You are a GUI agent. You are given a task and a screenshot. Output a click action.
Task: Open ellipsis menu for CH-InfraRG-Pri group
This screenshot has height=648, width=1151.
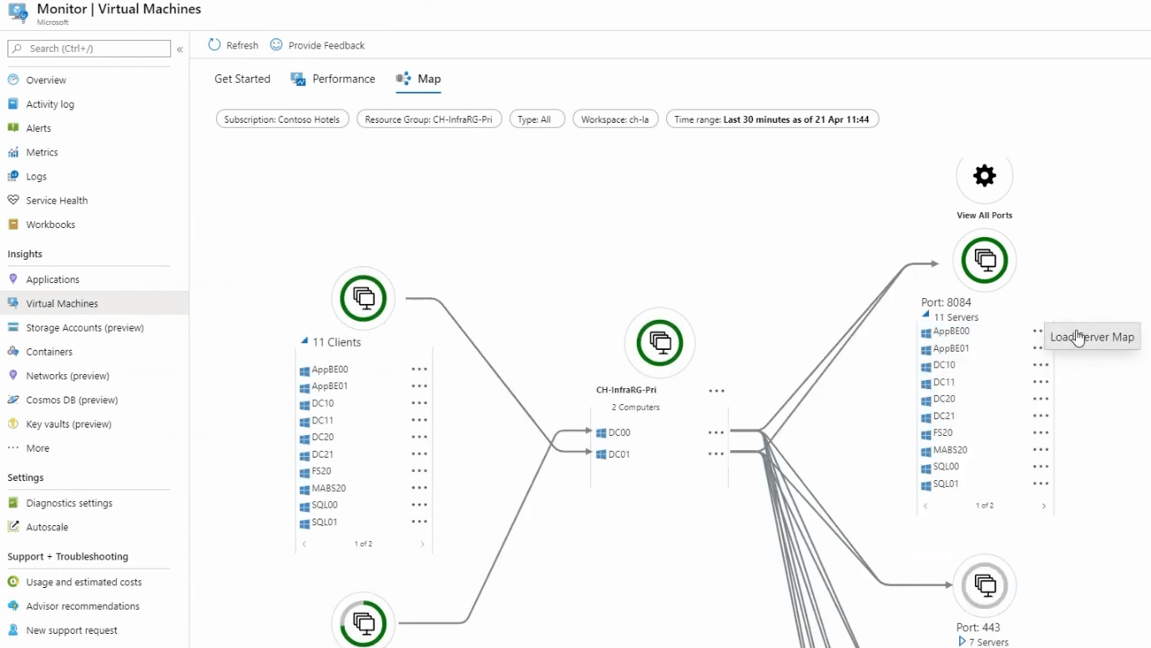[717, 390]
